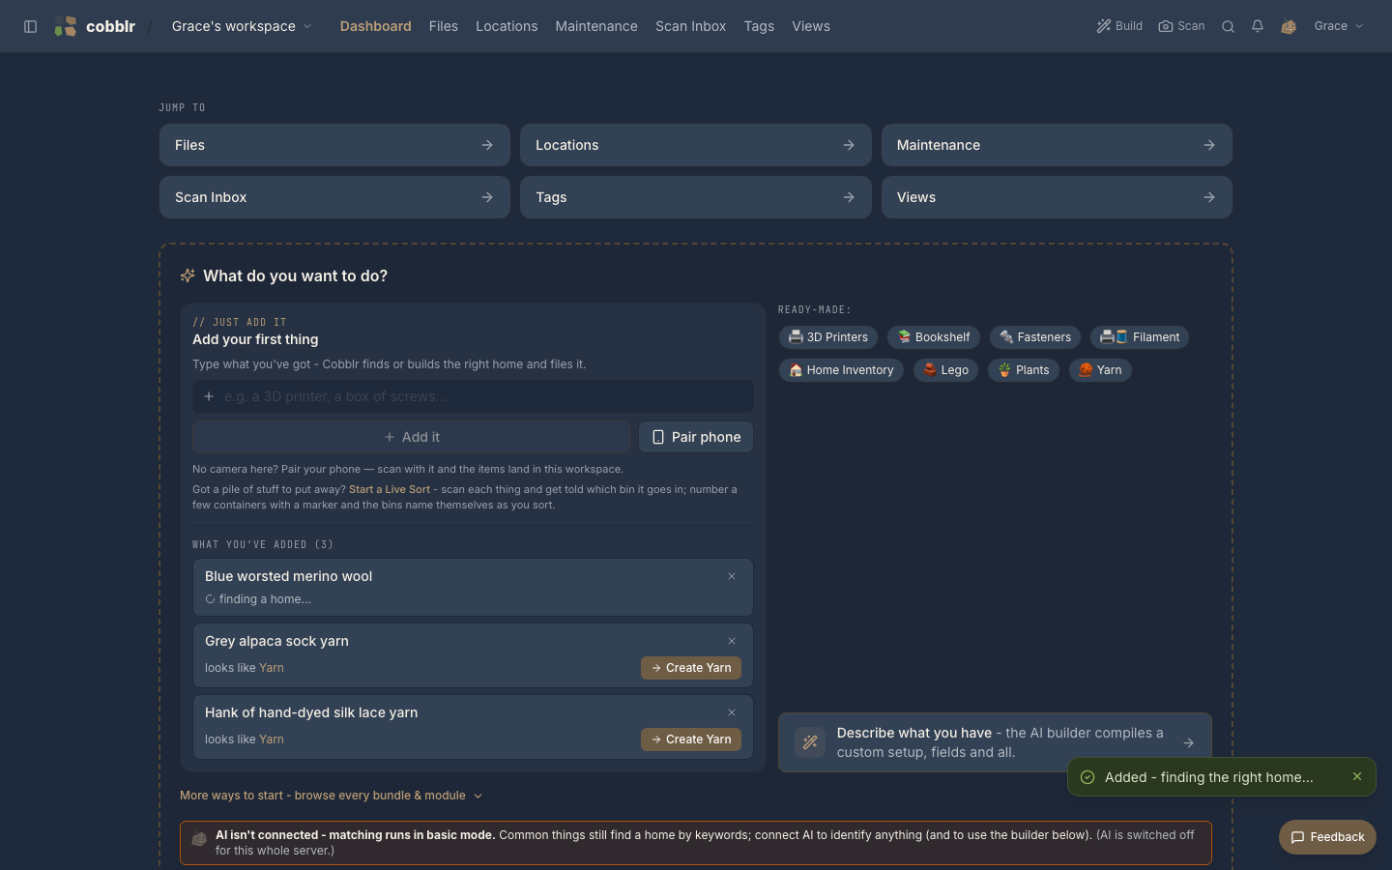Image resolution: width=1392 pixels, height=870 pixels.
Task: Go to Locations in top navigation
Action: pos(507,26)
